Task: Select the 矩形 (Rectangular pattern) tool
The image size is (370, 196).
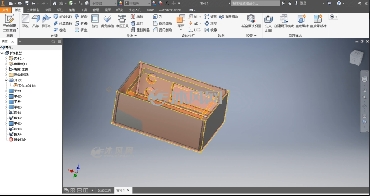Action: 211,17
